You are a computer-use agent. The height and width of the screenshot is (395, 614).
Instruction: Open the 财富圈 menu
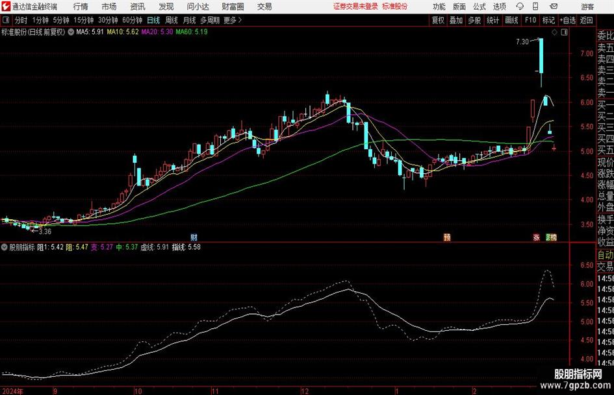coord(233,6)
